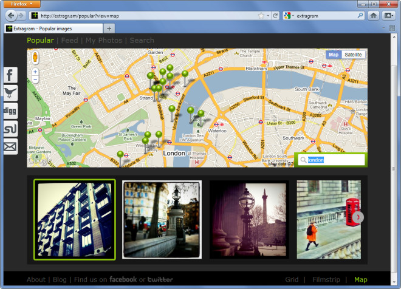Switch map to Satellite view
The image size is (401, 289).
coord(353,55)
